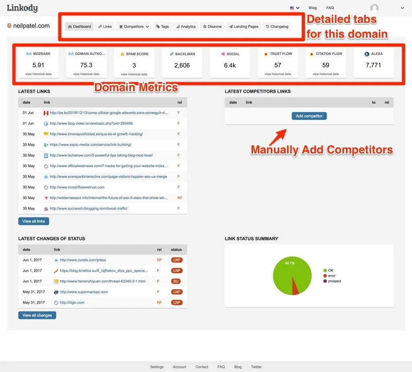Switch to the Links tab
This screenshot has width=412, height=372.
click(105, 27)
